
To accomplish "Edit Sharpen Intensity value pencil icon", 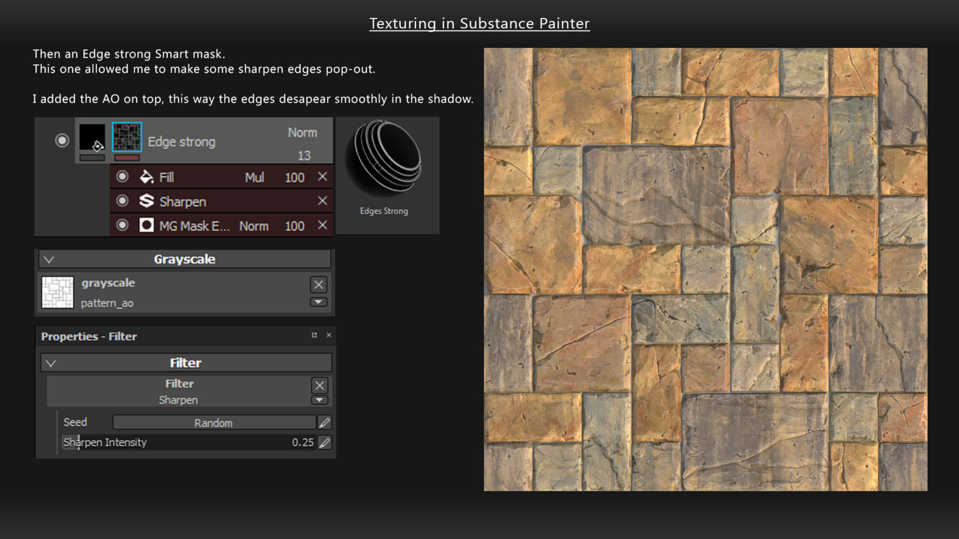I will point(324,443).
